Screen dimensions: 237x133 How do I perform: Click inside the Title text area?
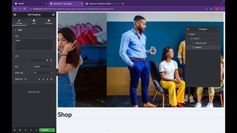[x=34, y=44]
